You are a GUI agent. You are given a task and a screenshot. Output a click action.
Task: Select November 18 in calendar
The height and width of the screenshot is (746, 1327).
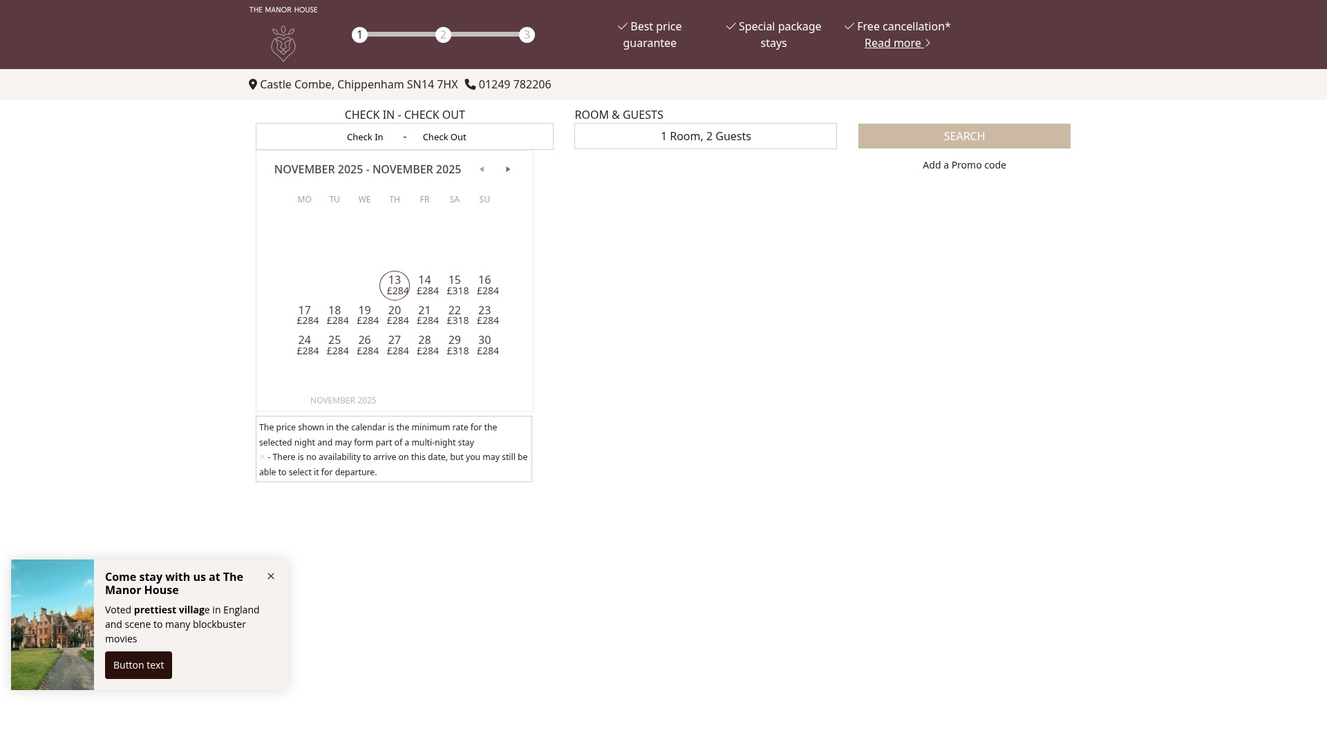(335, 315)
